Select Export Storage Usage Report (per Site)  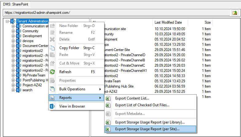tap(150, 129)
